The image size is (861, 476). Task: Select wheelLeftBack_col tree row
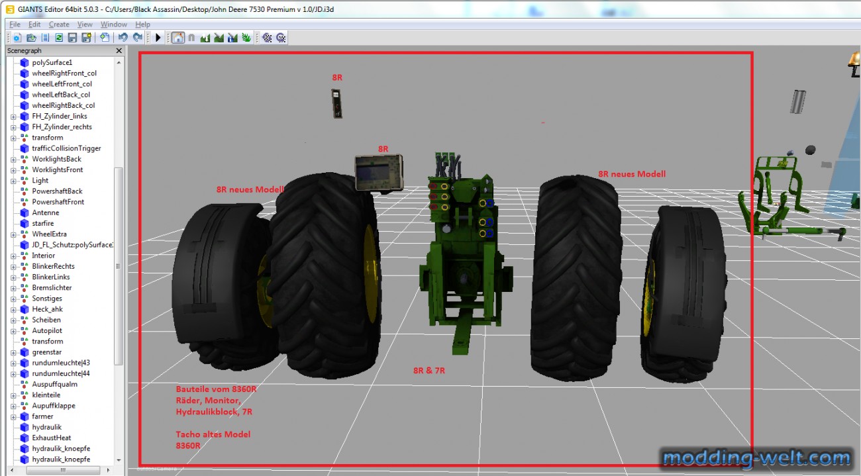click(x=61, y=95)
